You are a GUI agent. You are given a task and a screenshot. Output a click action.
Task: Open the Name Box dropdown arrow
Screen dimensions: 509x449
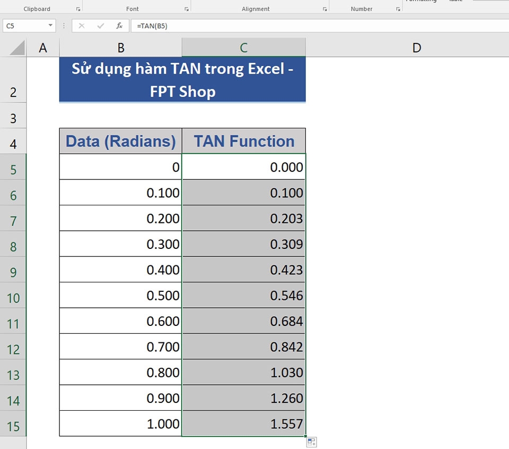[x=51, y=25]
